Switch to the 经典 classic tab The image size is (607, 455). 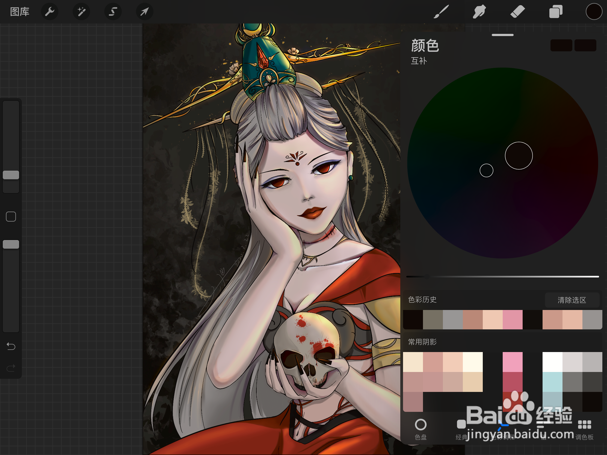[x=461, y=429]
